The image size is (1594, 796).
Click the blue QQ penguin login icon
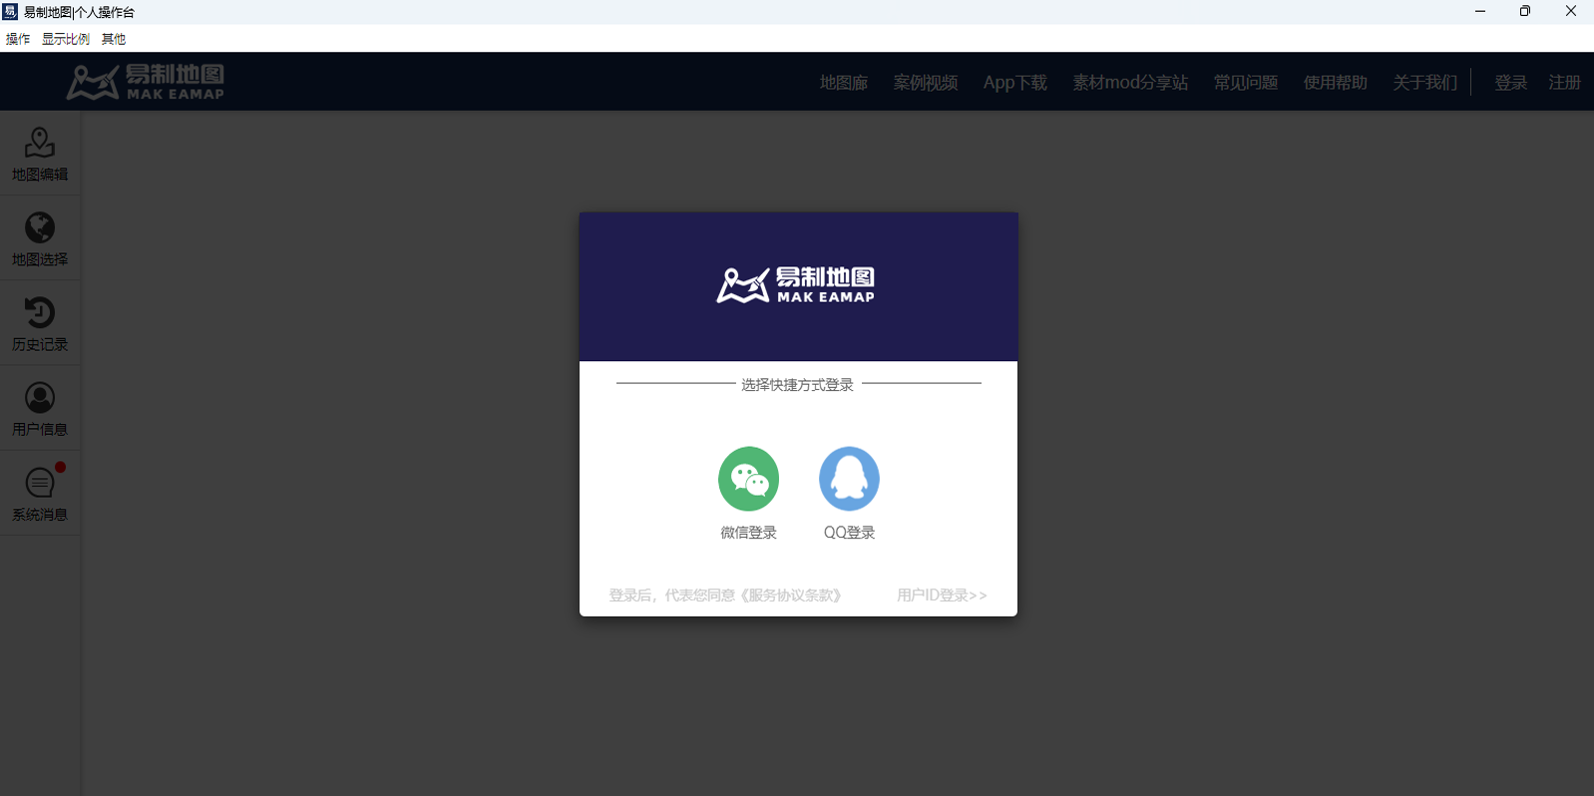pyautogui.click(x=849, y=479)
